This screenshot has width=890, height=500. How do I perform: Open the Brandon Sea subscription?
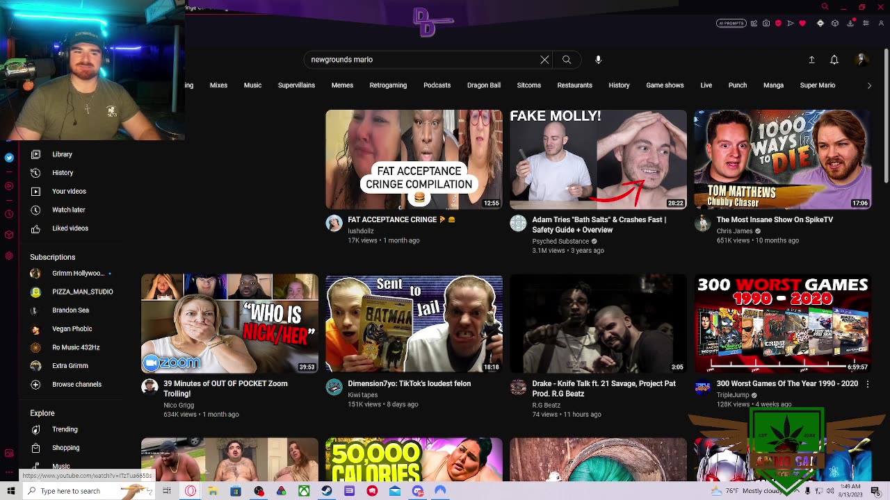click(72, 310)
